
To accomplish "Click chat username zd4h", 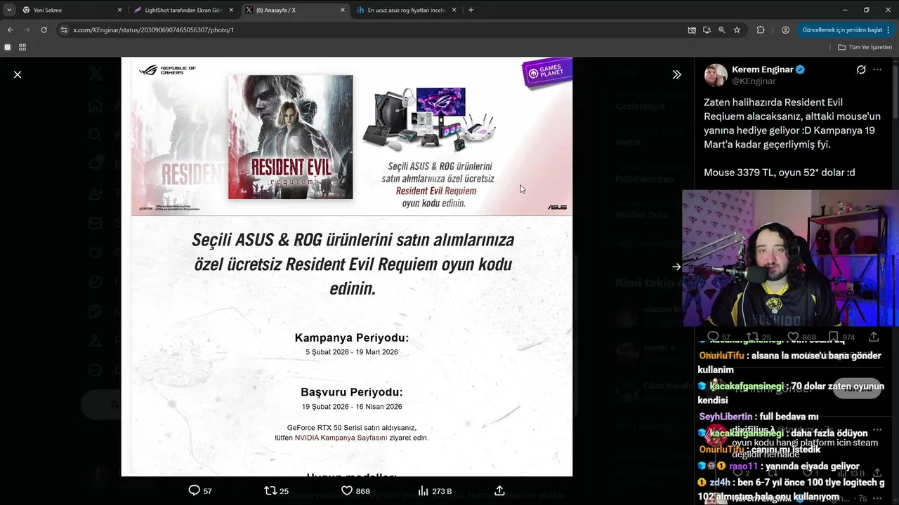I will click(x=720, y=483).
